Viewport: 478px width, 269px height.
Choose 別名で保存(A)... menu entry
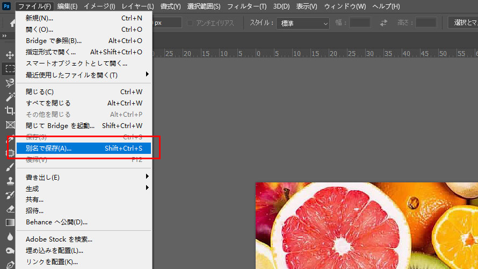(x=84, y=148)
